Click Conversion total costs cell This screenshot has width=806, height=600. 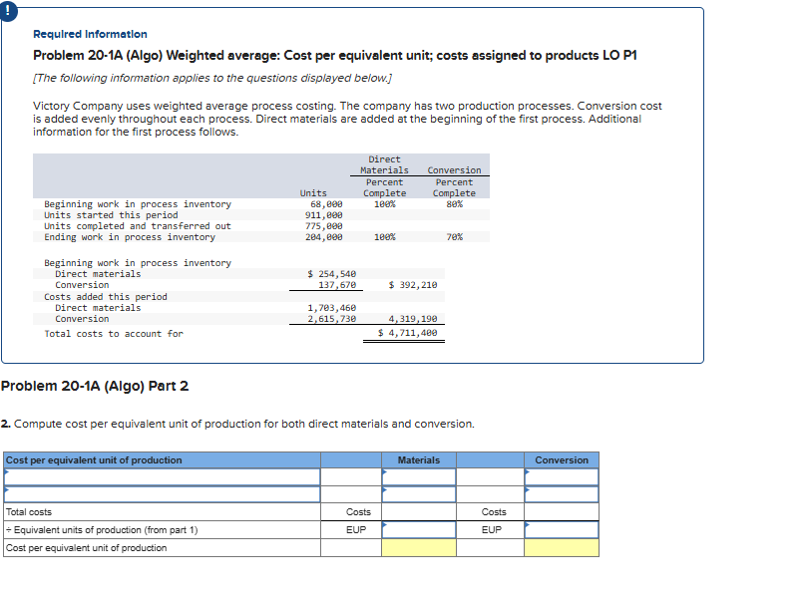562,512
